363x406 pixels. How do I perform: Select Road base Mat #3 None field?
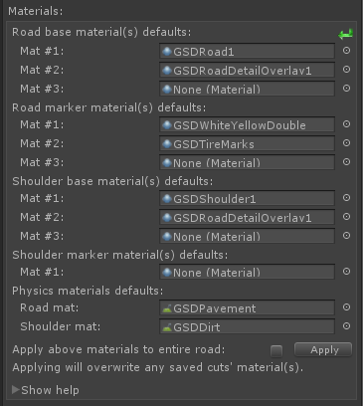point(247,89)
